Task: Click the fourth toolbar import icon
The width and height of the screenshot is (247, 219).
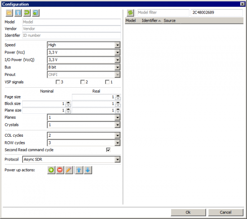Action: click(36, 13)
